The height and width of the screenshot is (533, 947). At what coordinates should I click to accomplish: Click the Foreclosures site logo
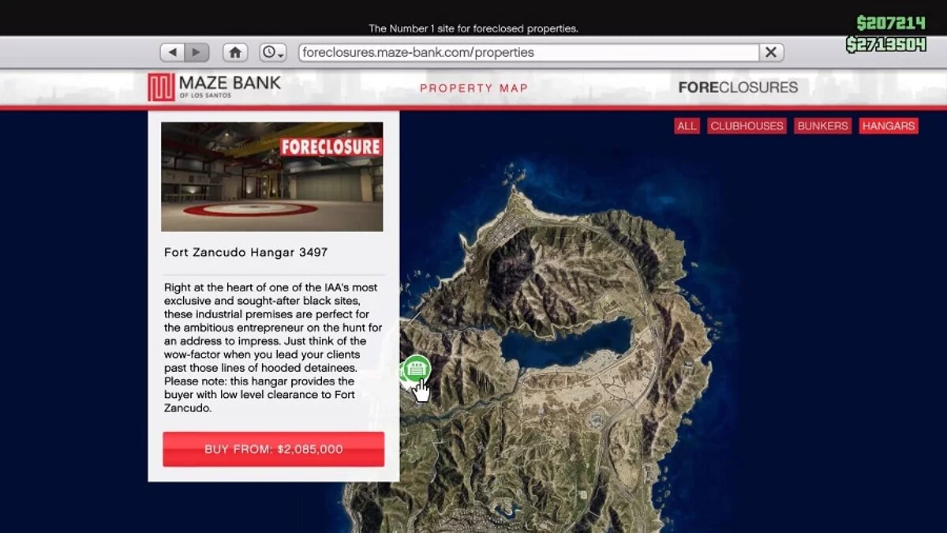tap(738, 88)
